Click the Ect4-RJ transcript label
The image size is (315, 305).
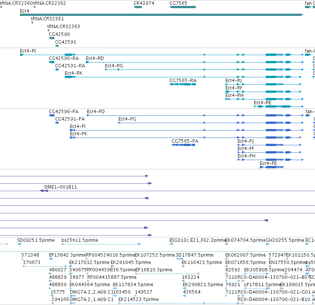pos(234,81)
